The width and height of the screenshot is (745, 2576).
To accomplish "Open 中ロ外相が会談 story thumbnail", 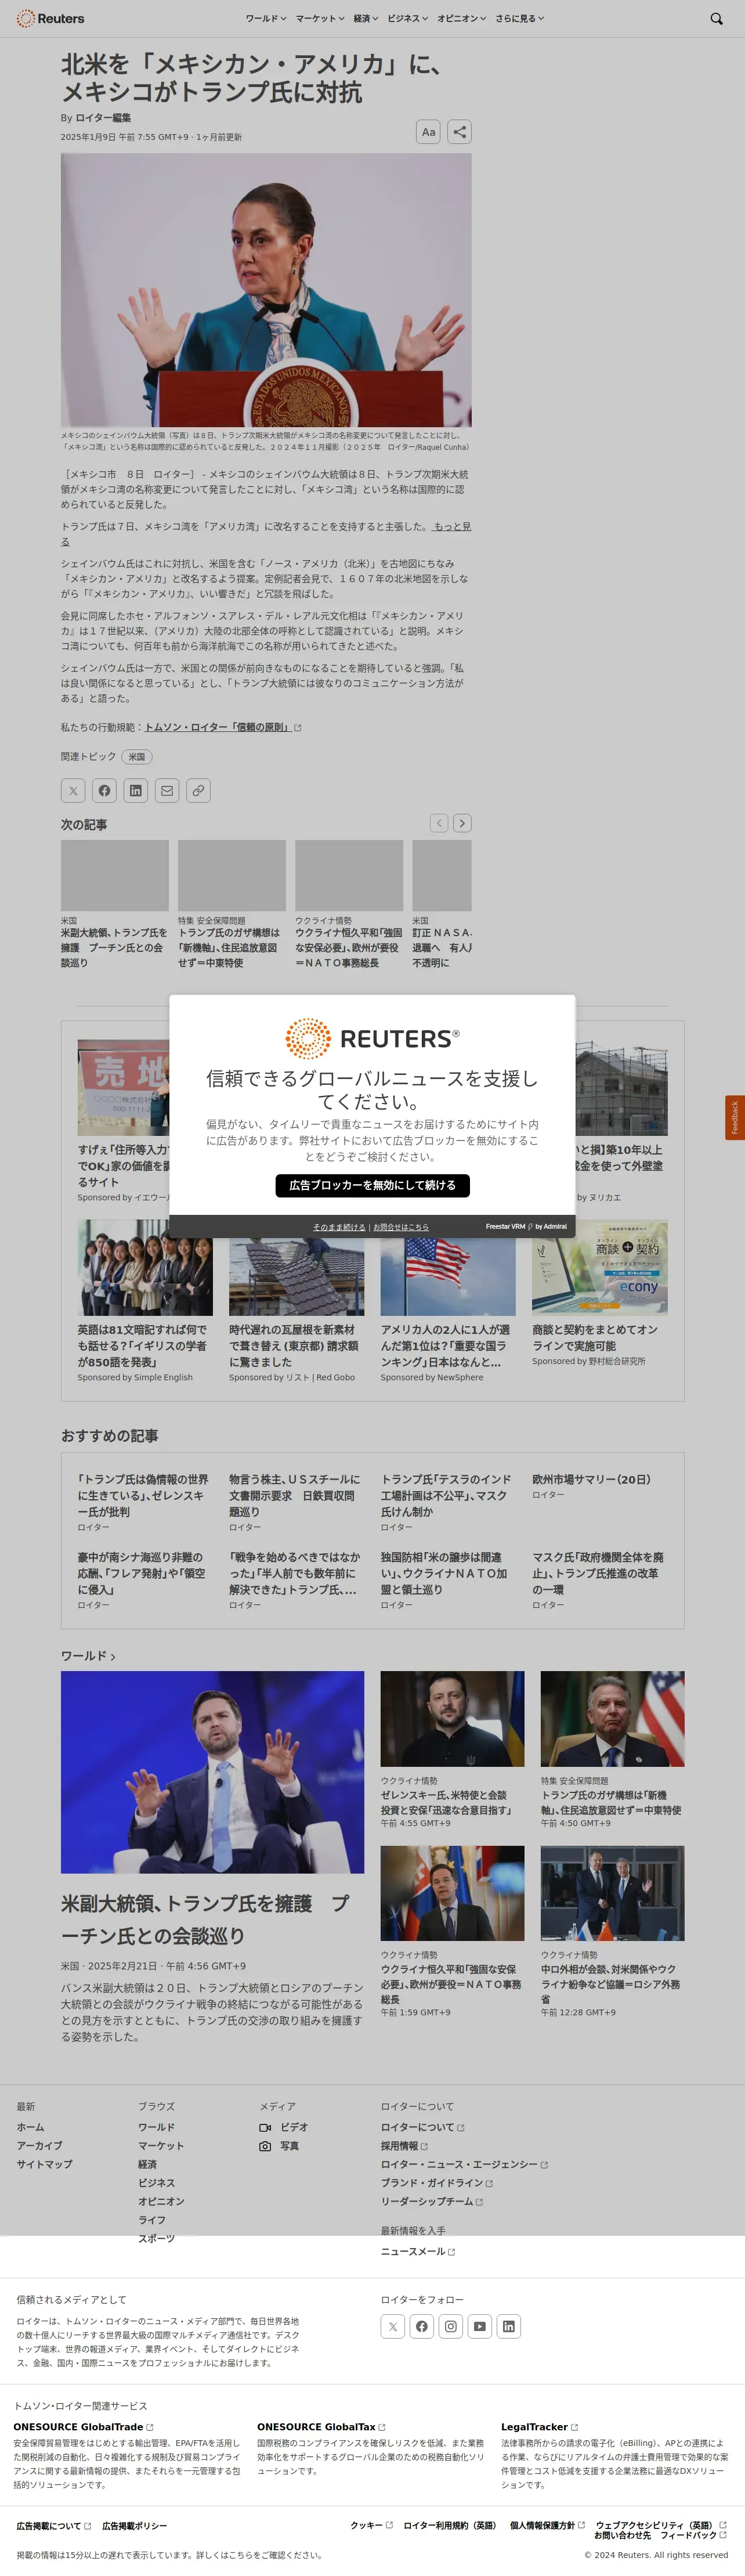I will (612, 1893).
